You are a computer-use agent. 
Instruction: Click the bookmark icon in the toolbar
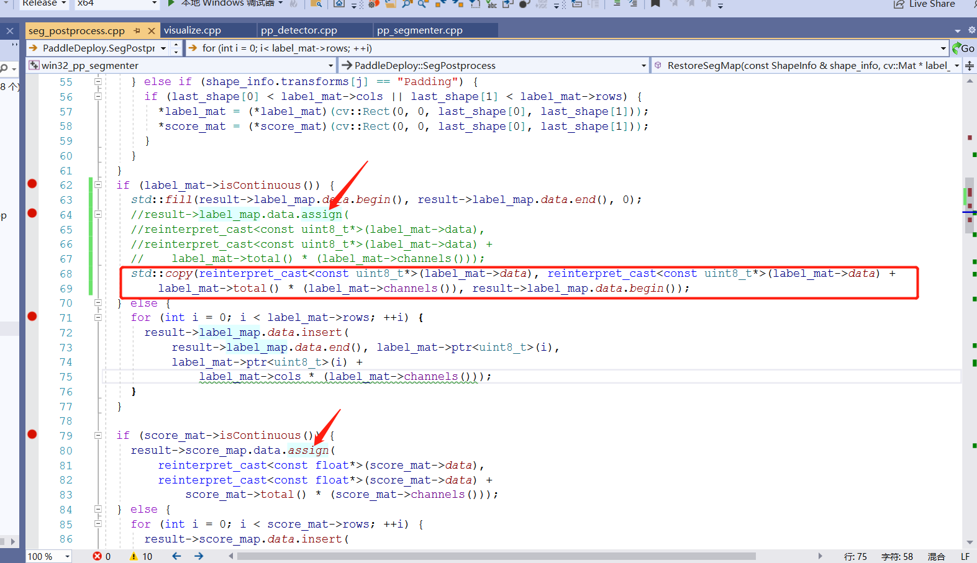pyautogui.click(x=655, y=4)
